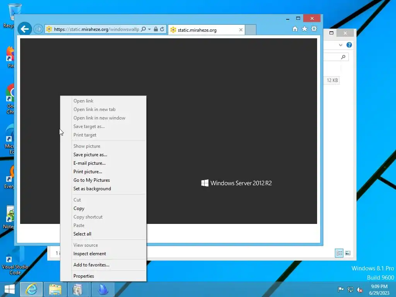Switch Explorer to large icons view
Viewport: 396px width, 297px height.
tap(348, 253)
